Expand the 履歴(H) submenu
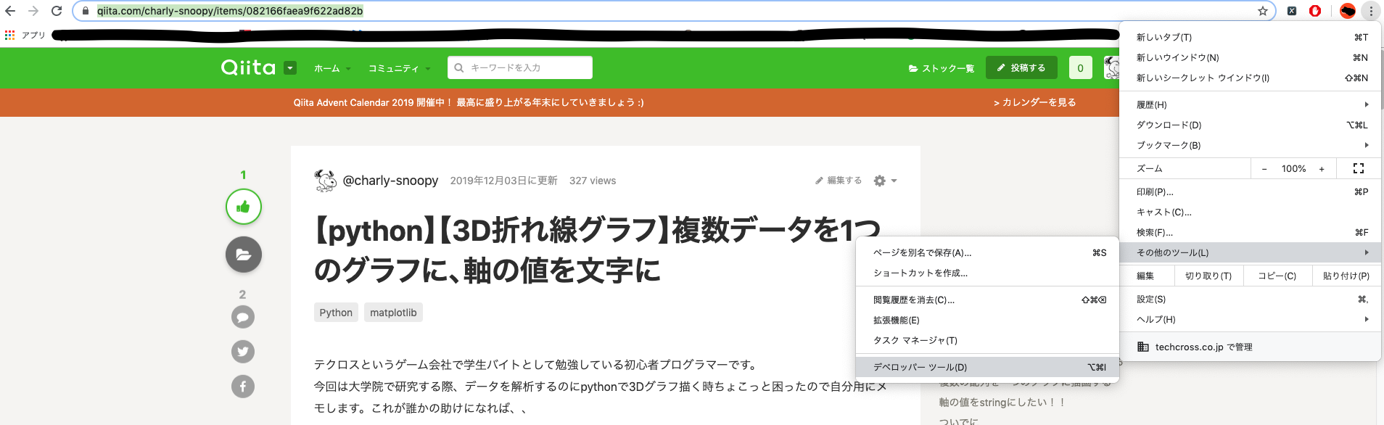The width and height of the screenshot is (1384, 425). [x=1250, y=104]
